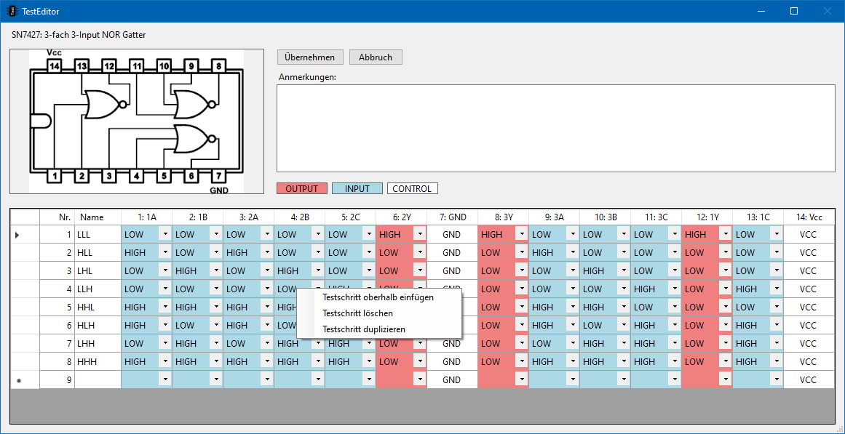Select the 'HLL' name cell

pyautogui.click(x=98, y=252)
